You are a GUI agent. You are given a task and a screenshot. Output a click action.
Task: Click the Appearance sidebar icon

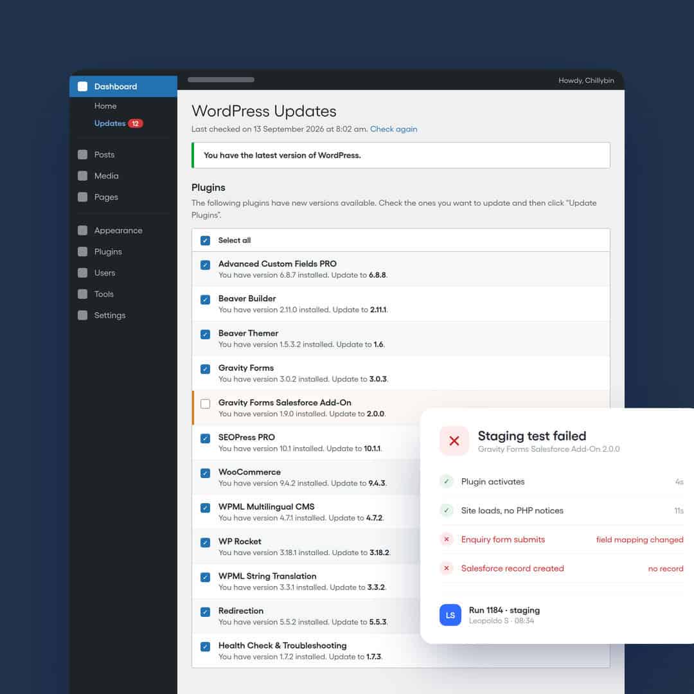coord(82,230)
